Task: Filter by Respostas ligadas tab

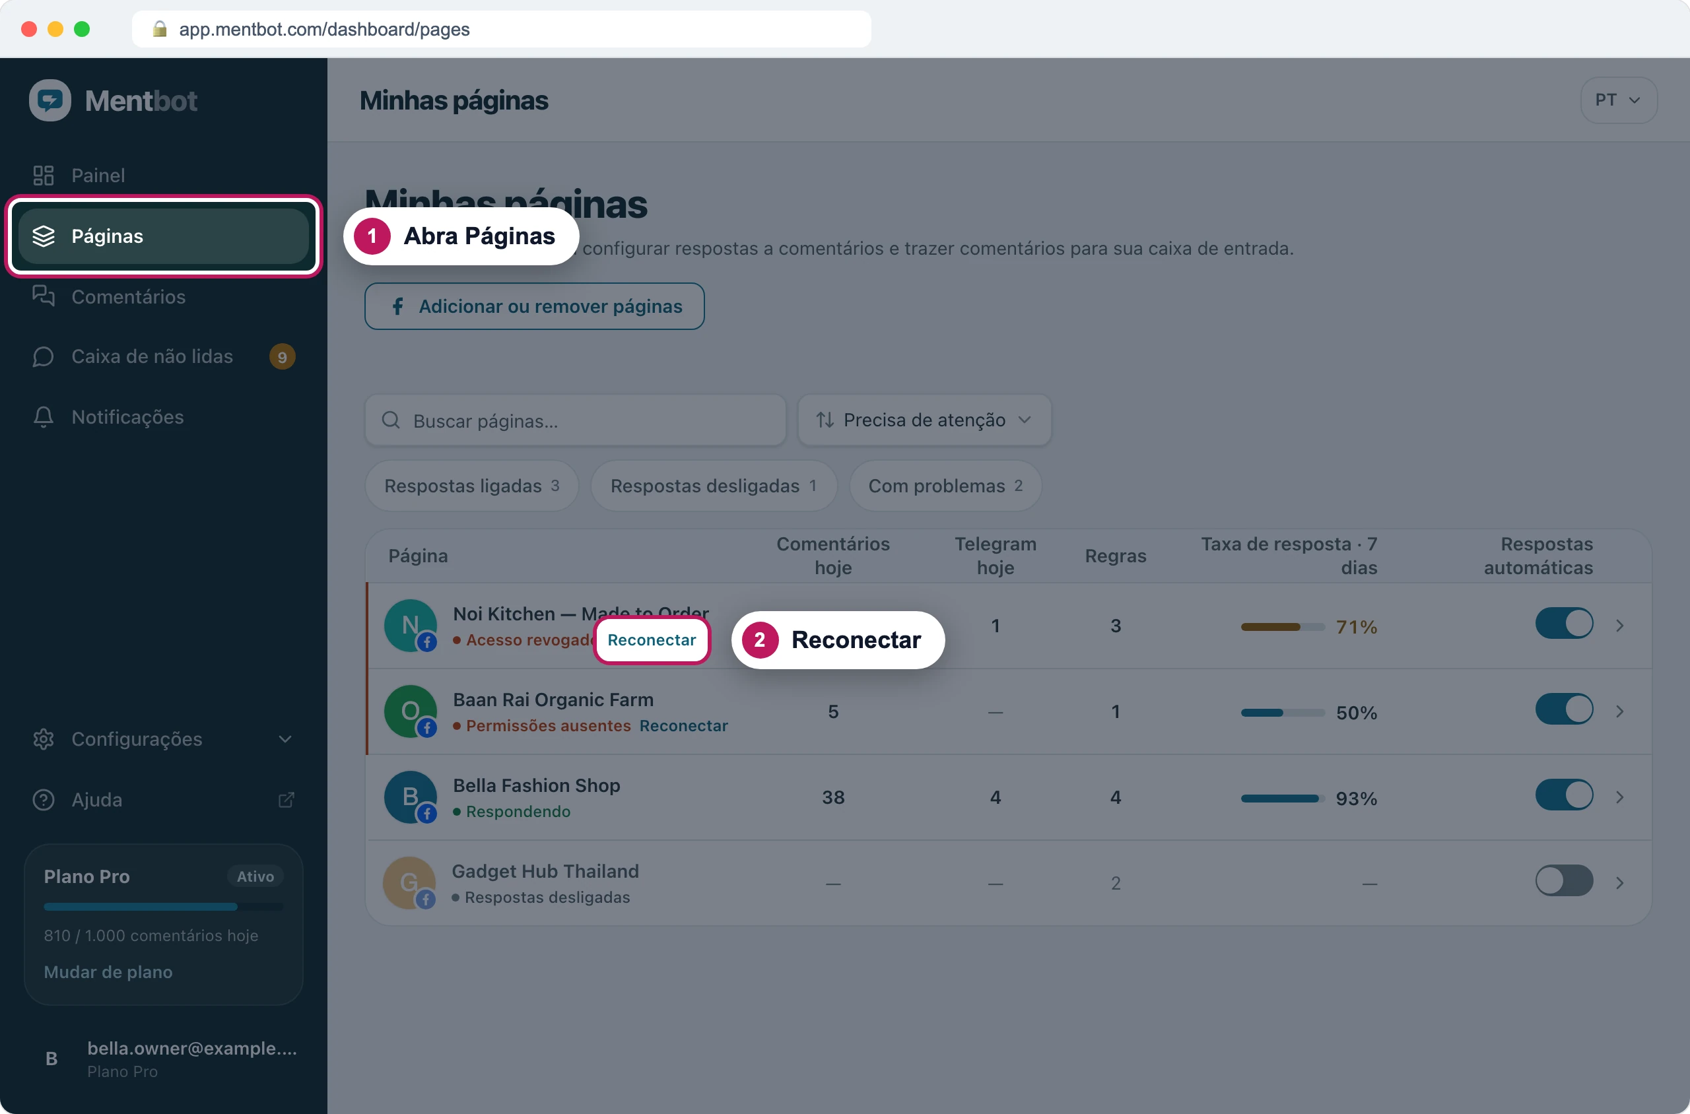Action: 472,486
